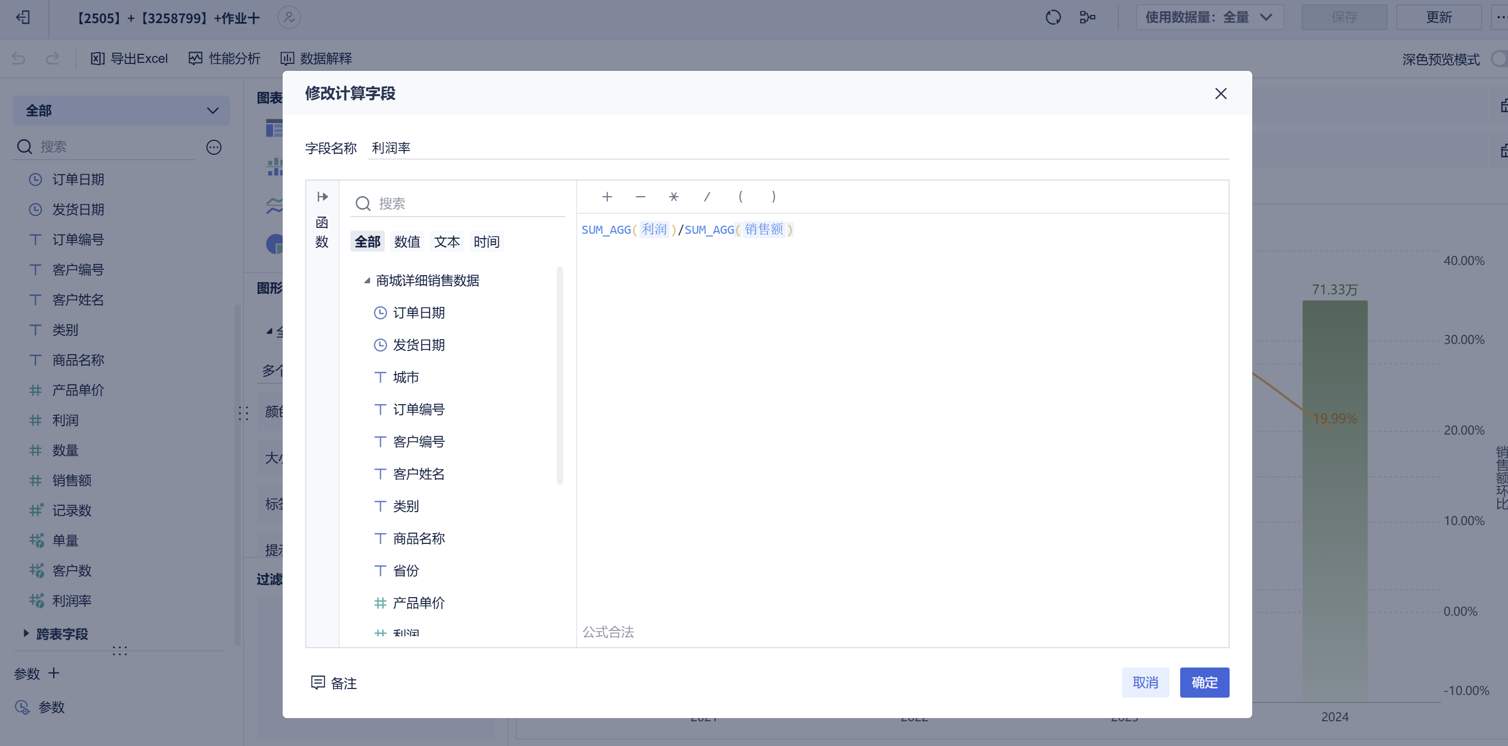Toggle 深色预览模式 dark preview switch

click(1499, 59)
